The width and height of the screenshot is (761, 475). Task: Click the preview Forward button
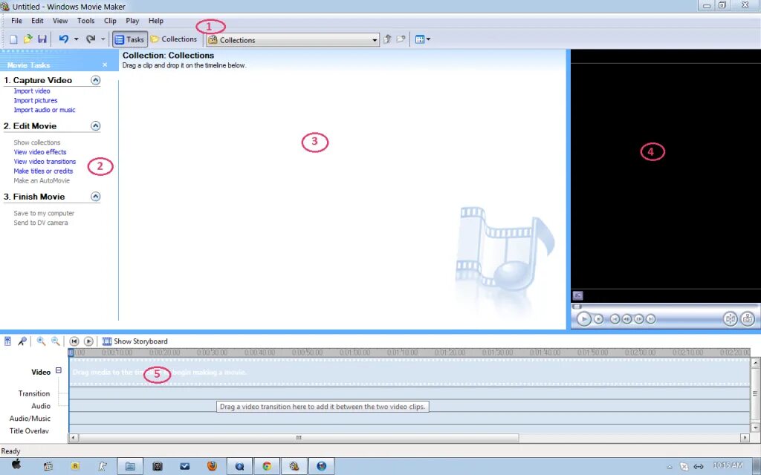click(x=651, y=319)
